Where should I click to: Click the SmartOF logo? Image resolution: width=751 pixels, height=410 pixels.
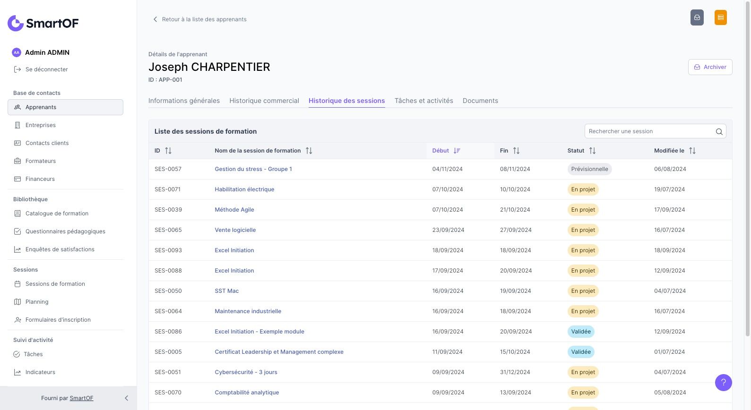43,23
